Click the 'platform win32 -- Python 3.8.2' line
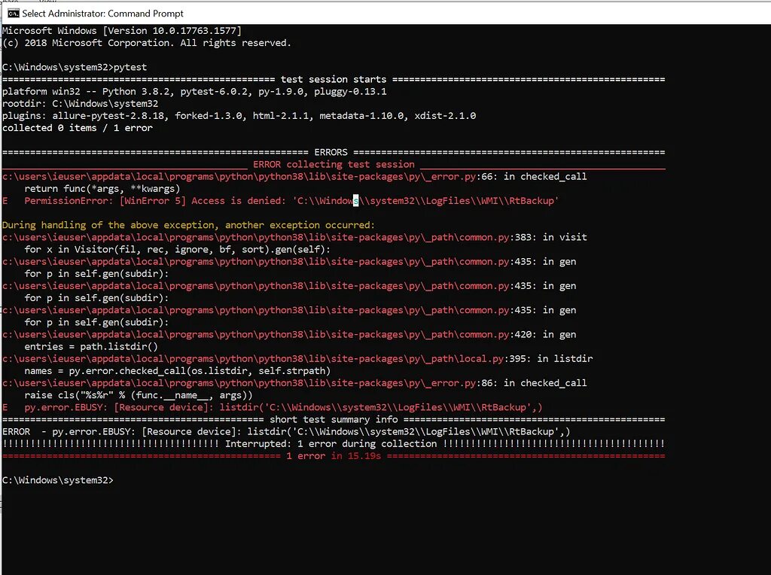This screenshot has height=575, width=771. 194,91
